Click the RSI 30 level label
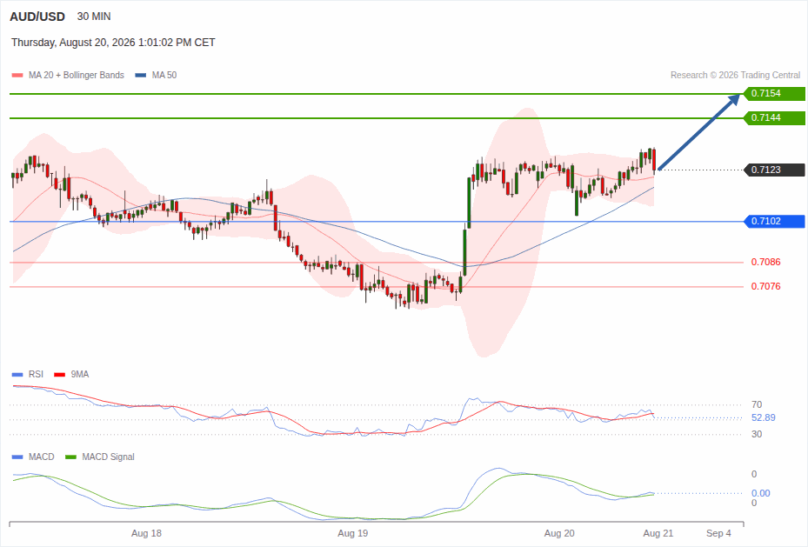The image size is (808, 547). click(x=757, y=434)
